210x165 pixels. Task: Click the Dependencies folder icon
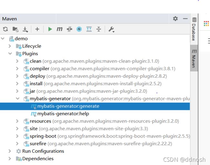point(19,159)
